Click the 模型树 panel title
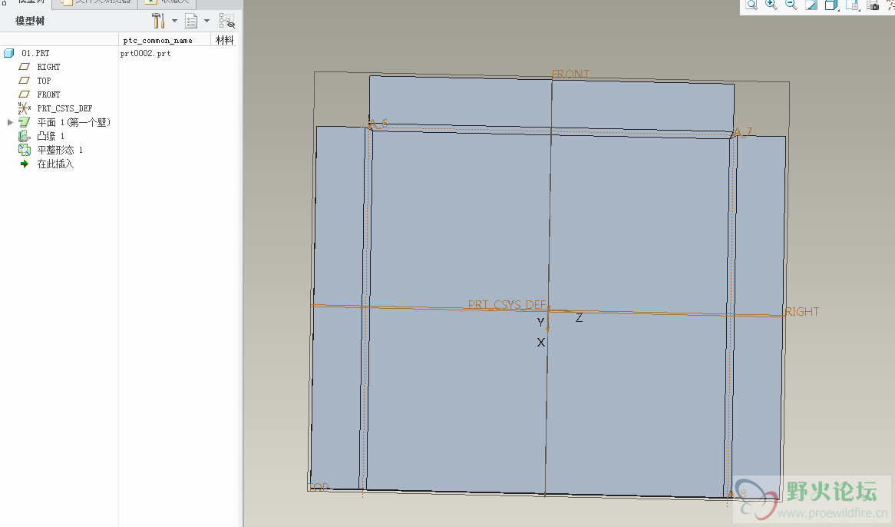This screenshot has height=527, width=895. [30, 21]
